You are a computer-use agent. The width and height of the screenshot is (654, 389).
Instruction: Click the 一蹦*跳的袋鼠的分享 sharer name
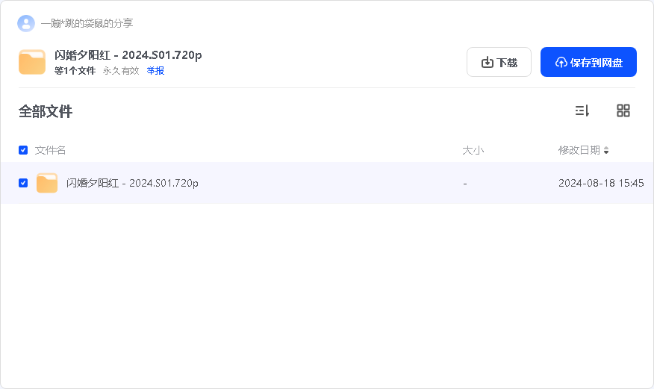click(87, 23)
